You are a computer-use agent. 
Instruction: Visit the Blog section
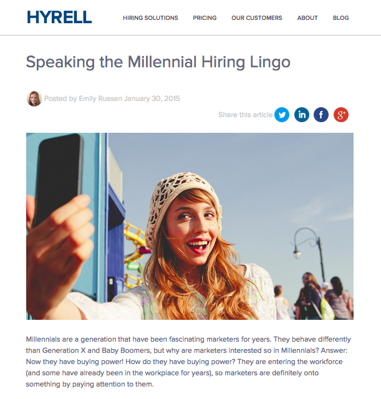tap(340, 18)
